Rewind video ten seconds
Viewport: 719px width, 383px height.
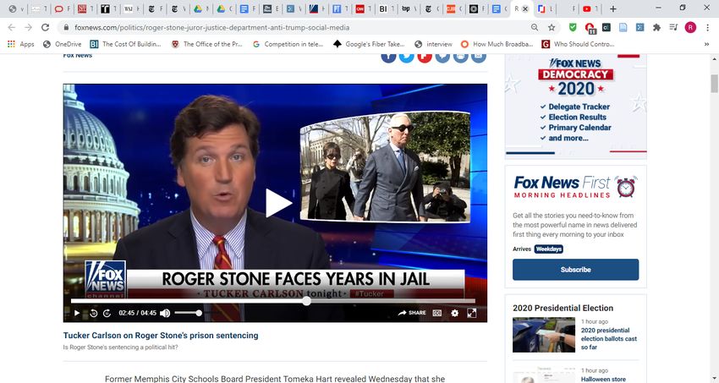click(94, 313)
